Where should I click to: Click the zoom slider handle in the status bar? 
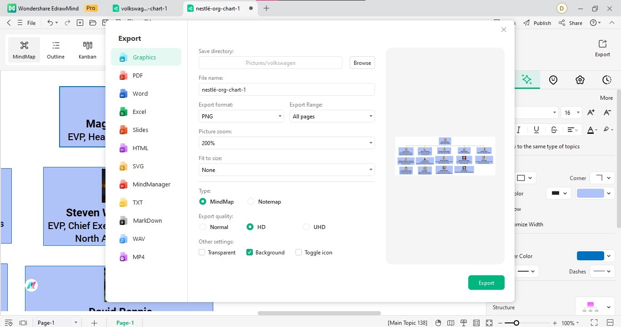click(x=516, y=323)
